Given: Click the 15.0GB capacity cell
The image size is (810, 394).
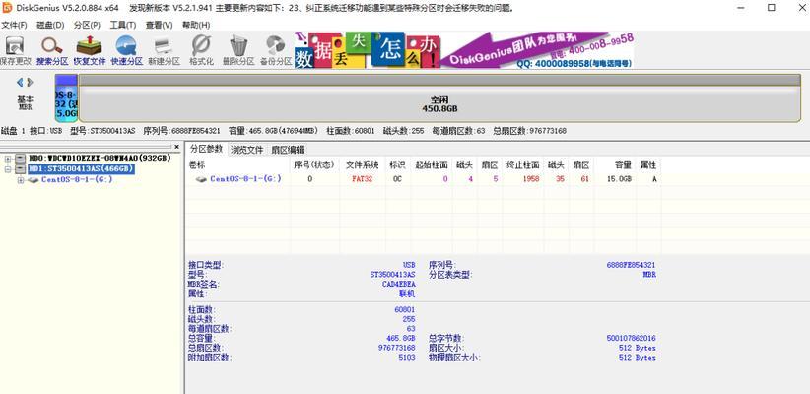Looking at the screenshot, I should tap(619, 179).
